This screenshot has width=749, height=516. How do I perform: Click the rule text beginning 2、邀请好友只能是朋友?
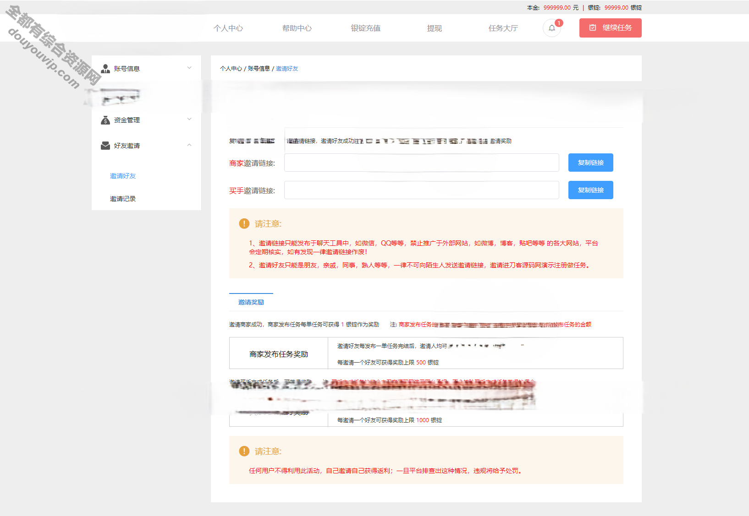tap(419, 265)
